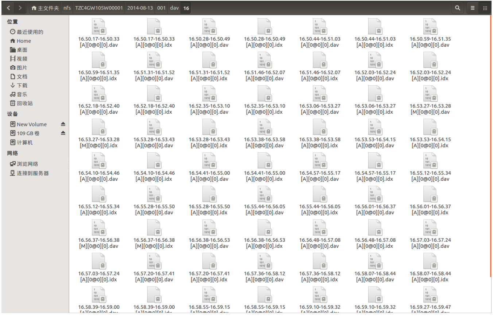Click file name 16.55.44-16.56.05 [A][0@0][0].dav
This screenshot has height=316, width=493.
pyautogui.click(x=264, y=210)
